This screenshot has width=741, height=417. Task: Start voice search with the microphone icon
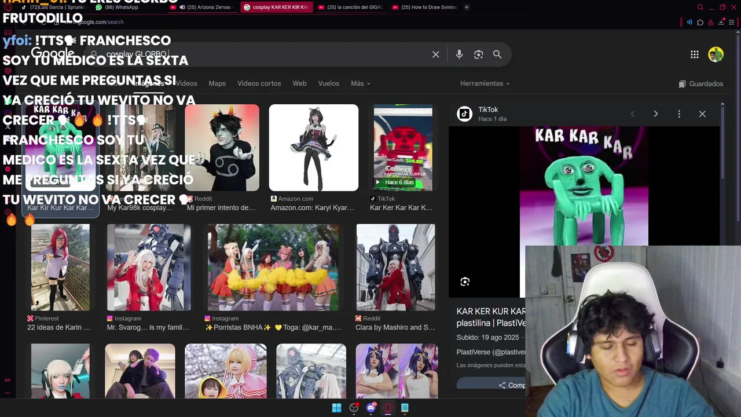tap(459, 54)
